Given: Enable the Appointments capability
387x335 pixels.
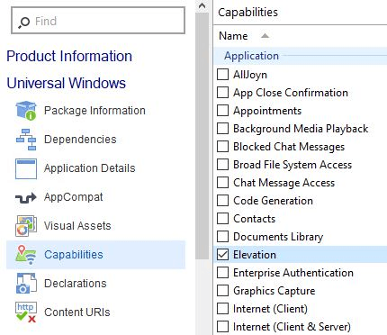Looking at the screenshot, I should click(222, 111).
